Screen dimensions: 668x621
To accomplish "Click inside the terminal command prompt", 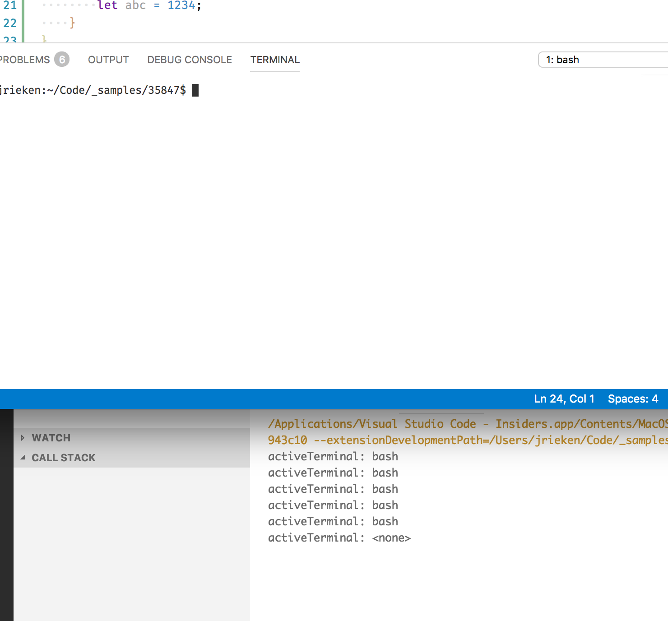I will [197, 90].
